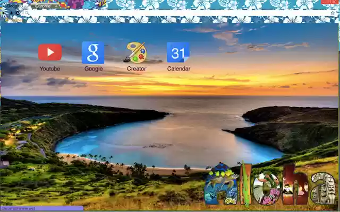Go forward with the forward arrow
The height and width of the screenshot is (212, 340).
tap(11, 13)
